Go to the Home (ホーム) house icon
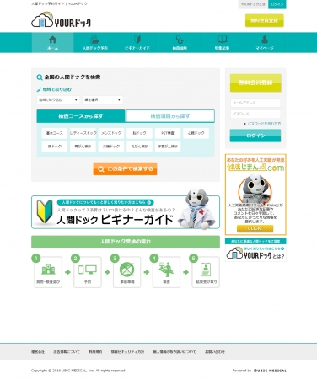 (52, 40)
